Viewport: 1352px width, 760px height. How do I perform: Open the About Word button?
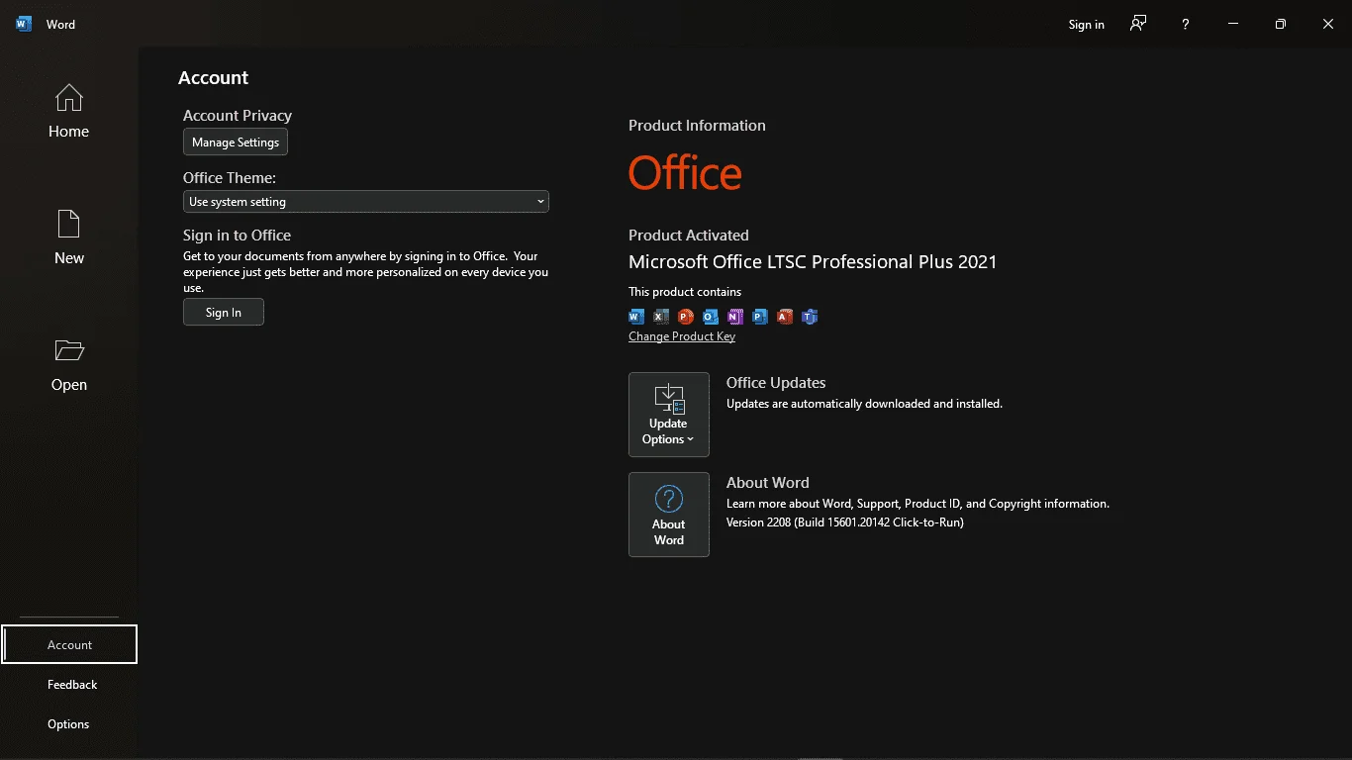pyautogui.click(x=669, y=515)
